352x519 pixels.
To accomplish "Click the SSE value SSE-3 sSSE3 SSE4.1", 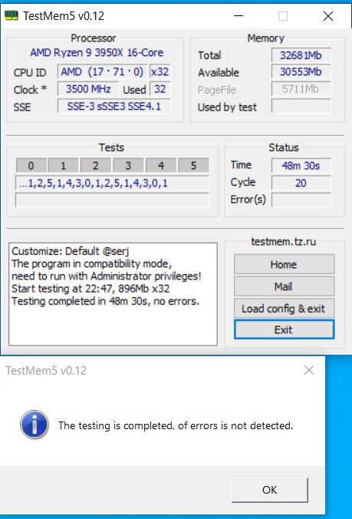I will pyautogui.click(x=114, y=106).
